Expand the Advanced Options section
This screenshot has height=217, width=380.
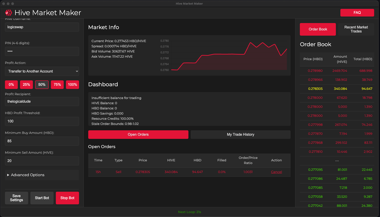click(x=42, y=175)
